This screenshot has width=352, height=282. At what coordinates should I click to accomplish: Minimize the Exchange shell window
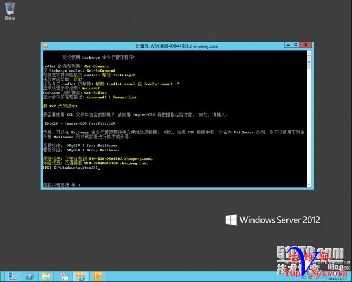288,45
